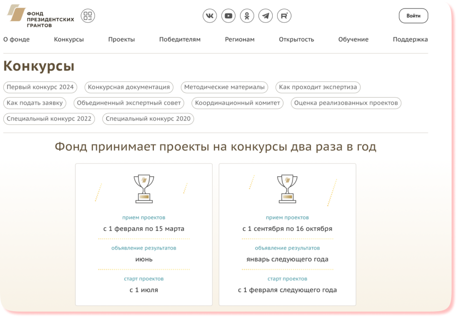This screenshot has height=317, width=457.
Task: Click the grid menu icon beside logo
Action: coord(88,16)
